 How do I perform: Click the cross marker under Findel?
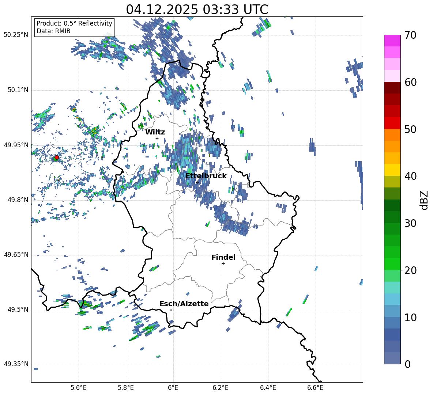click(223, 264)
